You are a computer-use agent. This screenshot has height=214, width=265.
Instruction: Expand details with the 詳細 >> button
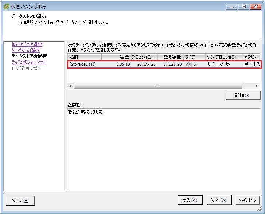tap(243, 95)
